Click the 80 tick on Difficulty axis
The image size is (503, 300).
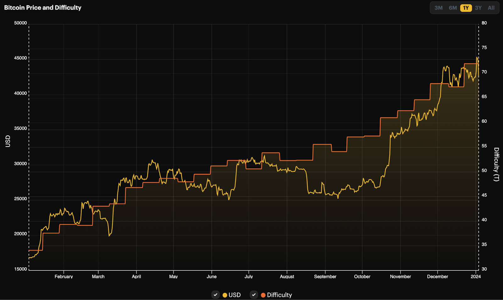tap(484, 23)
